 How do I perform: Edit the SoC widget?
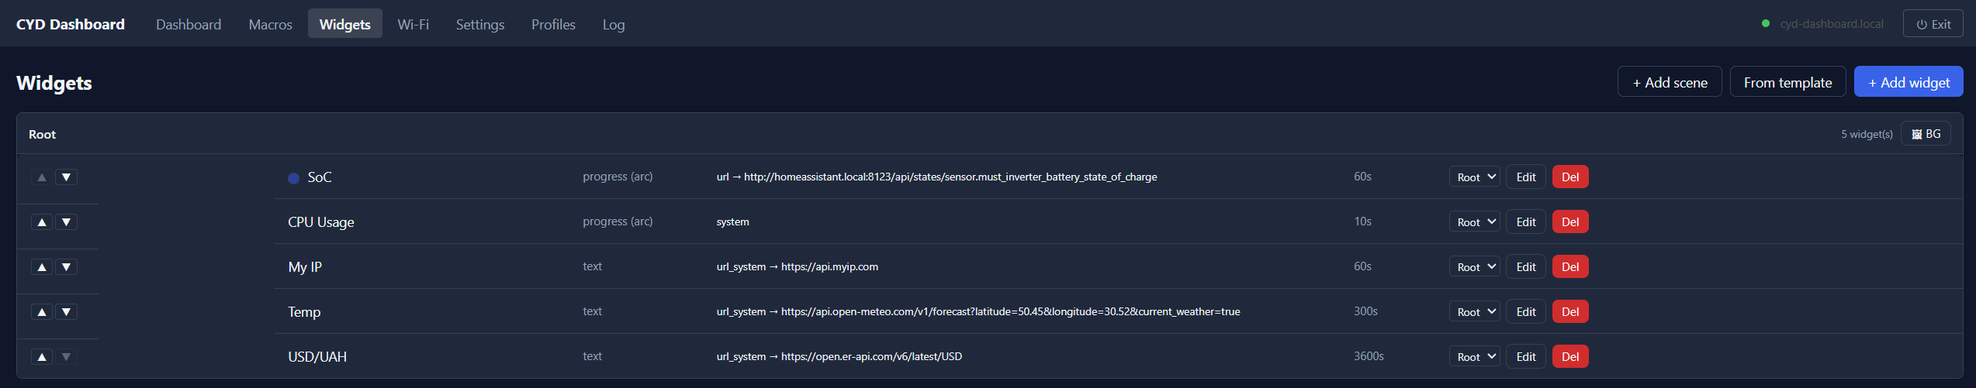(x=1526, y=177)
